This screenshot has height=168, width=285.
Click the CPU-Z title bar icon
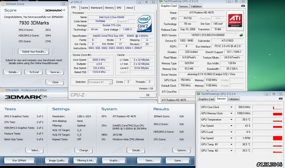tap(71, 2)
